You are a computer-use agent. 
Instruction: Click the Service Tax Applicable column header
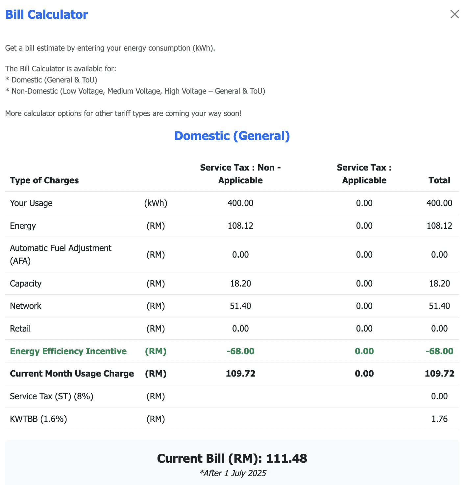364,174
